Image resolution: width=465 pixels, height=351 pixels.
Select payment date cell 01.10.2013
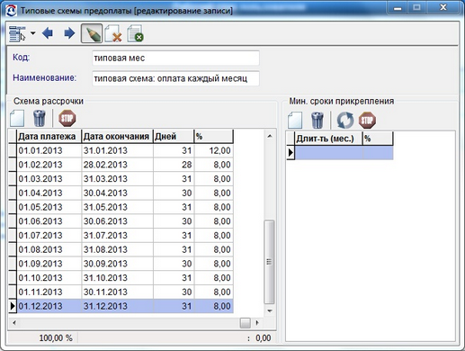tap(49, 277)
